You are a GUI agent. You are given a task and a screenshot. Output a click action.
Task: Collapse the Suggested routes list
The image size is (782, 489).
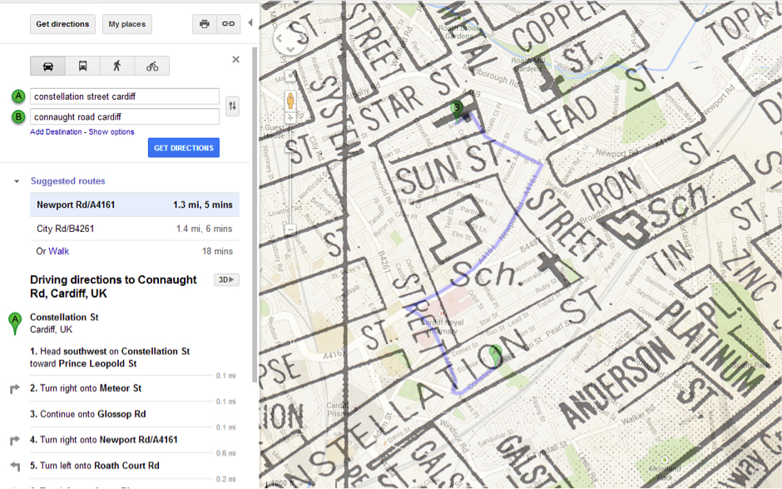pyautogui.click(x=17, y=181)
